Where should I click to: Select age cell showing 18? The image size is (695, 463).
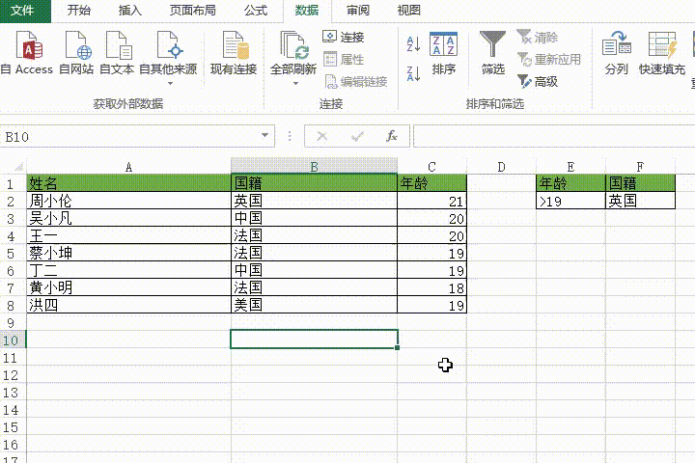[x=431, y=287]
